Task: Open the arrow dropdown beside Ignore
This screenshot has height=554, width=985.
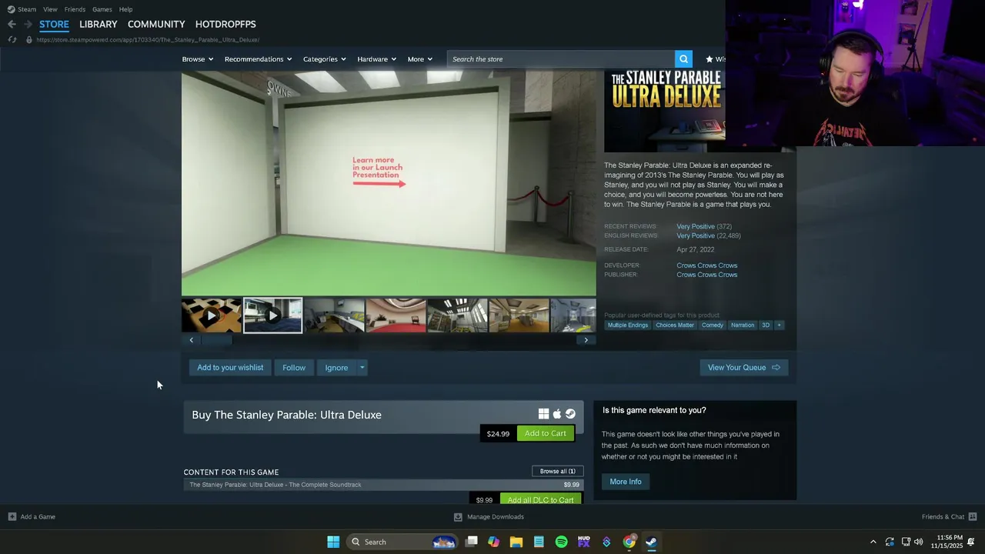Action: click(362, 368)
